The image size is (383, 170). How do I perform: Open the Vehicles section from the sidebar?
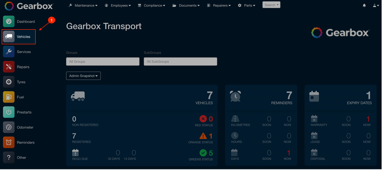(19, 36)
